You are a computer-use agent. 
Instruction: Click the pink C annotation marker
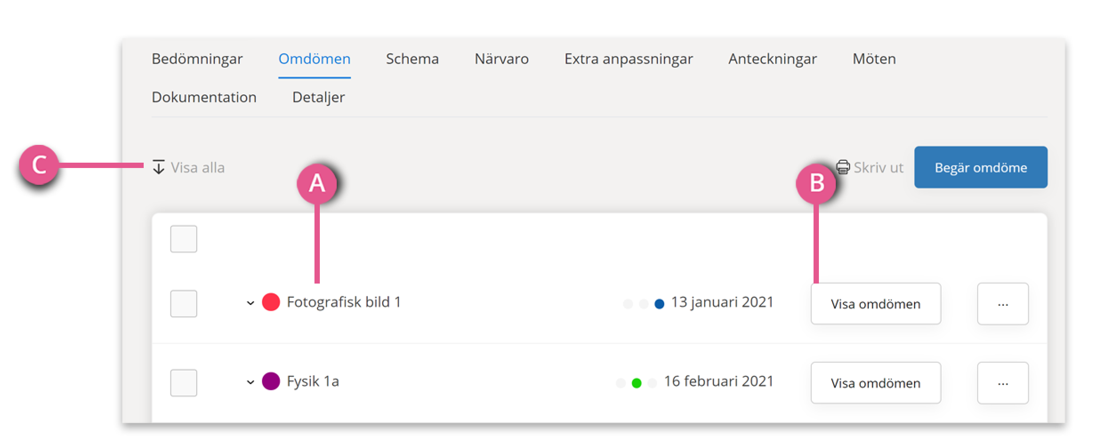click(39, 165)
